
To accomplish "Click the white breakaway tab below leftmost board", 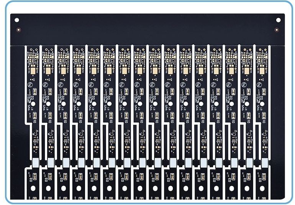I will (36, 162).
